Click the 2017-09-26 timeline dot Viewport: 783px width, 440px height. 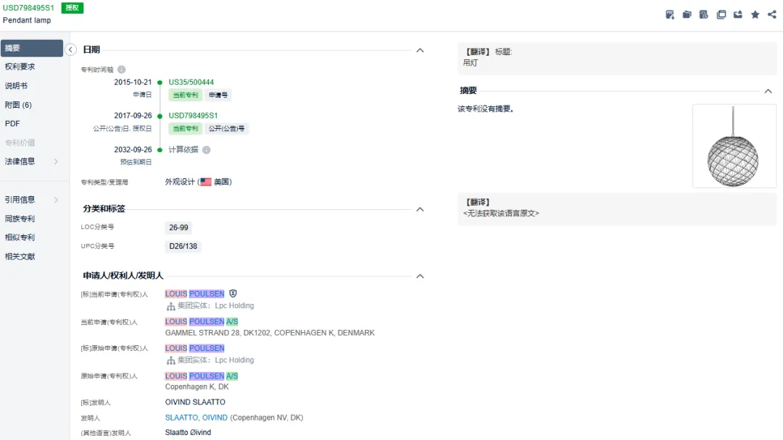[x=159, y=116]
